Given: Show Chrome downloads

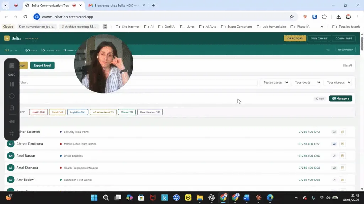Looking at the screenshot, I should point(338,17).
